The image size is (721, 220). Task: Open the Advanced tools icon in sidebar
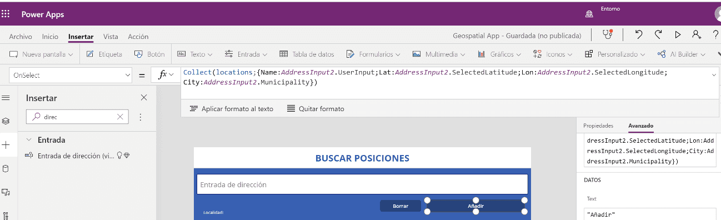tap(6, 216)
